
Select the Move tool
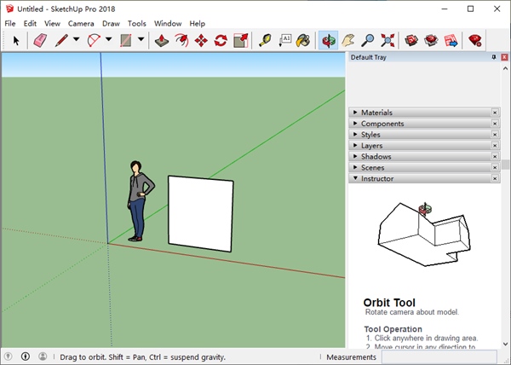(201, 41)
